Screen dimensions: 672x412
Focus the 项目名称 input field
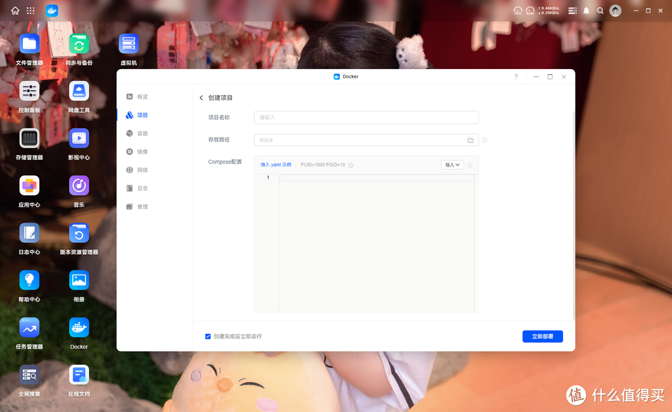pos(366,117)
